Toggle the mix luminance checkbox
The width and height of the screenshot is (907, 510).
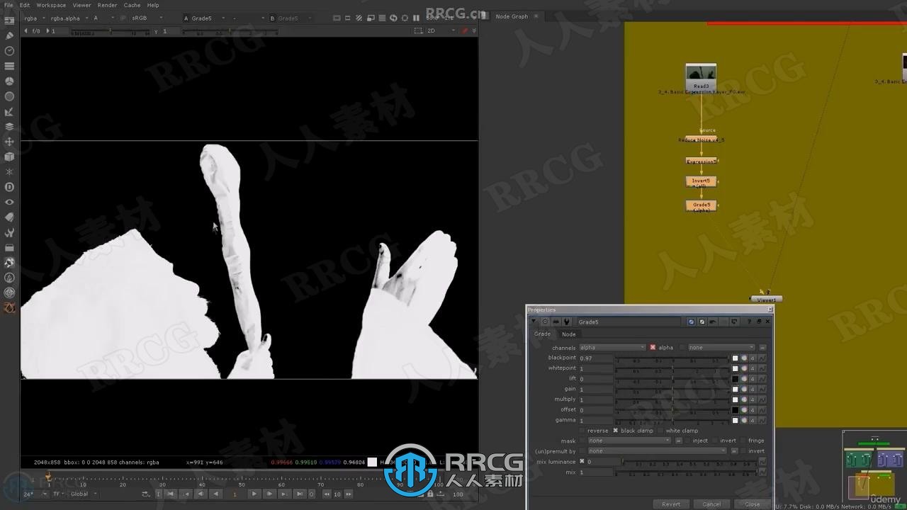582,462
